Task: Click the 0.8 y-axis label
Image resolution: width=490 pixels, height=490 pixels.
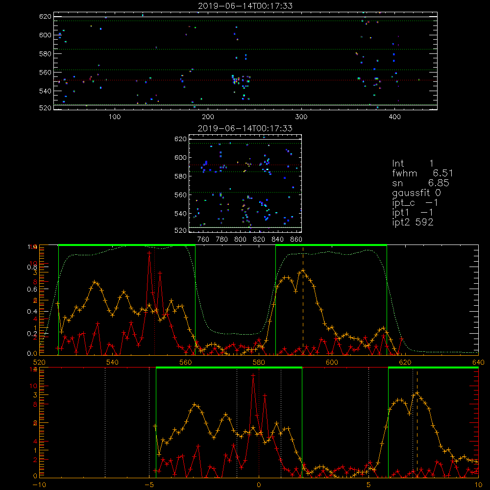Action: [x=31, y=267]
